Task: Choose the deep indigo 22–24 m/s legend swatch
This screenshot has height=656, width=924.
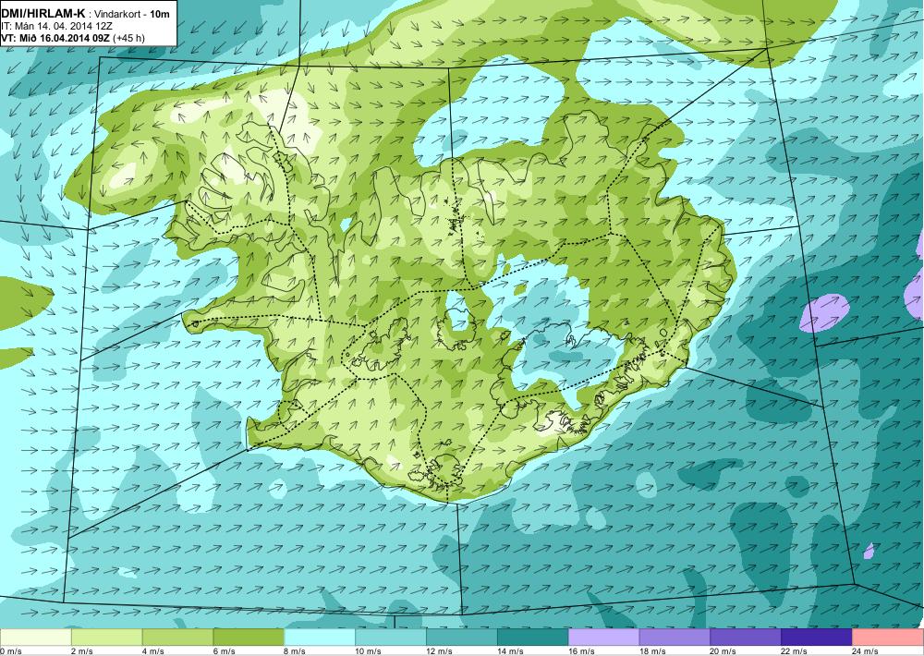Action: (817, 638)
